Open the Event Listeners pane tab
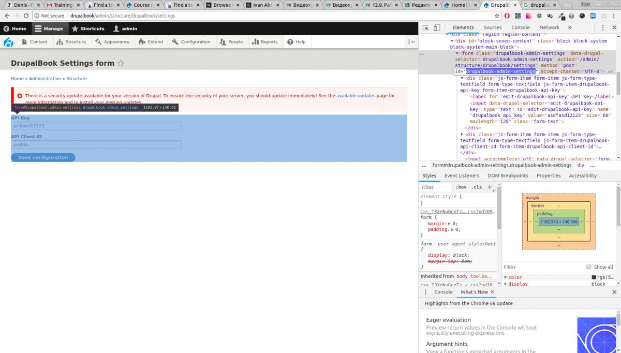Viewport: 621px width, 353px height. click(462, 175)
